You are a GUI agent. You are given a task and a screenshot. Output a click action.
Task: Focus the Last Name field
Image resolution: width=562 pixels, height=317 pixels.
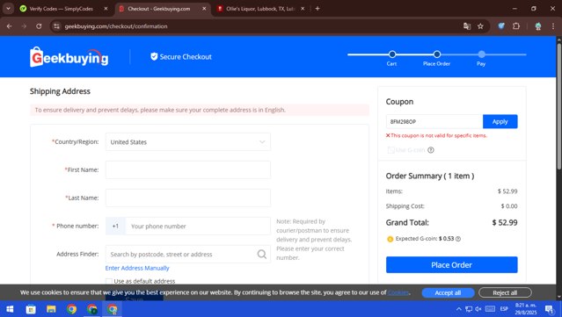(188, 198)
